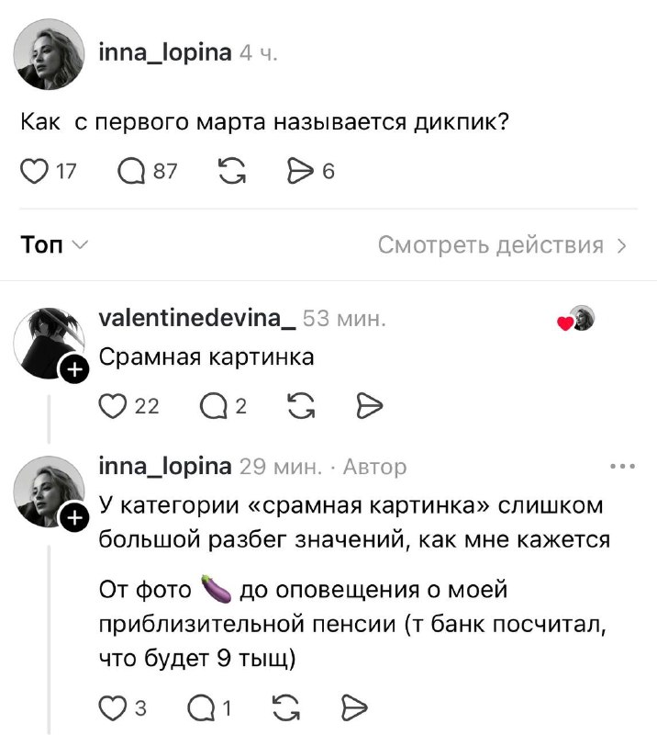Open the three-dot menu on author's reply
Screen dimensions: 657x735
pos(622,468)
